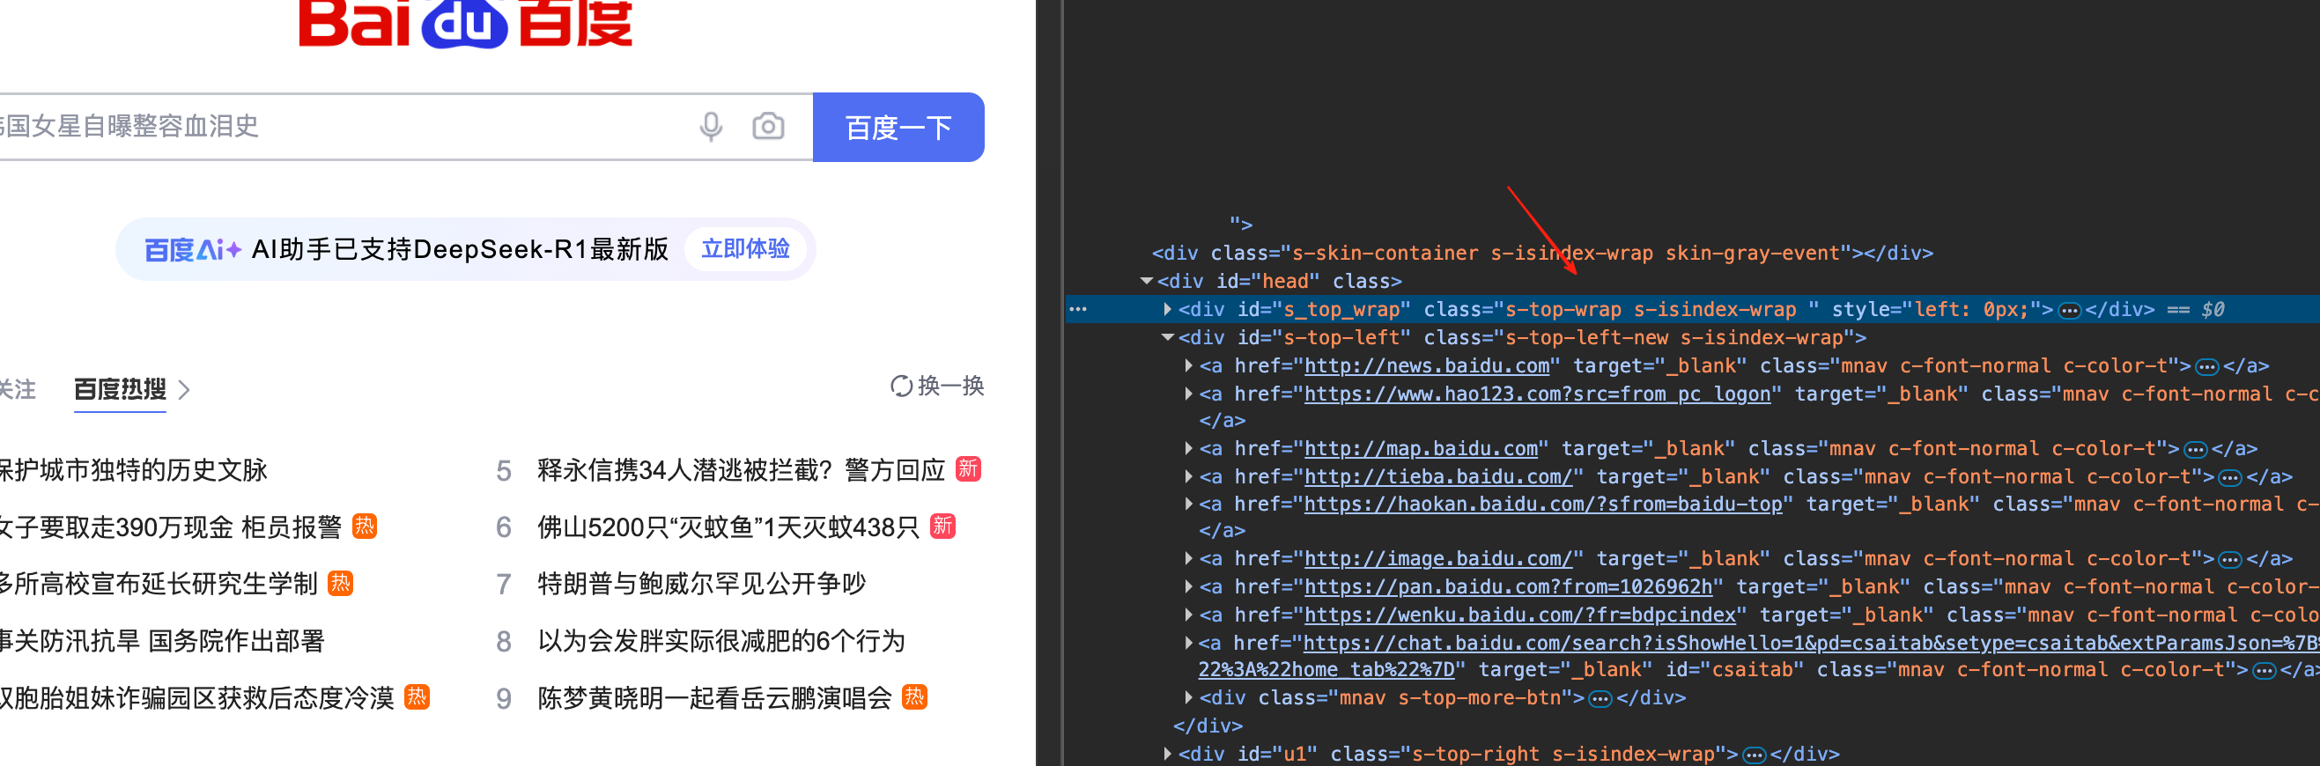
Task: Click ellipsis badge inside s_top_wrap div
Action: click(2070, 311)
